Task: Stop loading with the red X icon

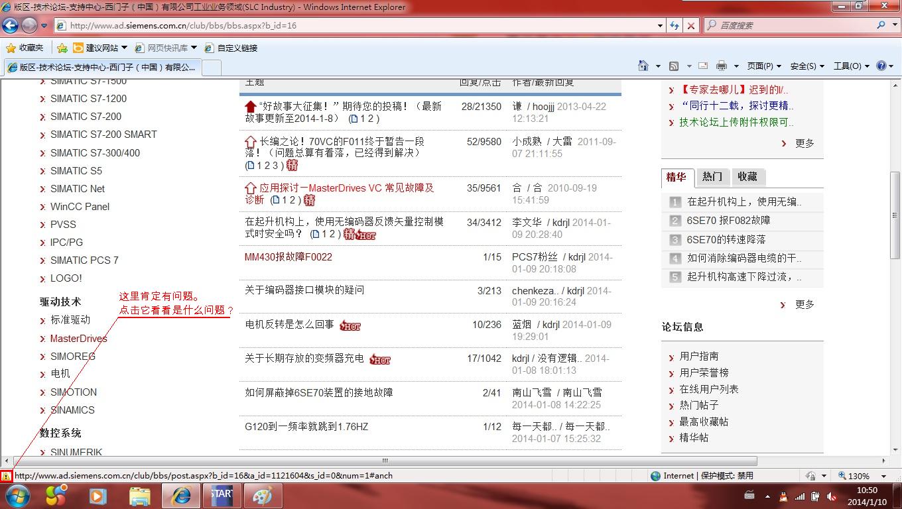Action: pyautogui.click(x=690, y=25)
